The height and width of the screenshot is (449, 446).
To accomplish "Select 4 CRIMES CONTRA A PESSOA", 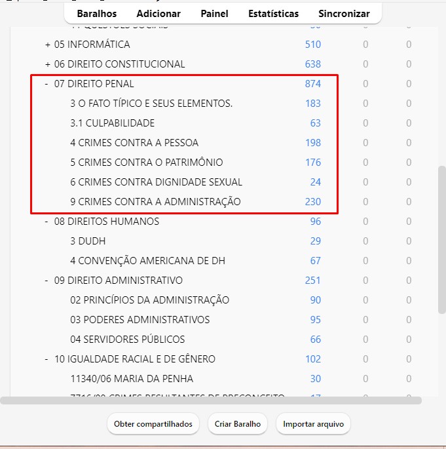I will (134, 143).
